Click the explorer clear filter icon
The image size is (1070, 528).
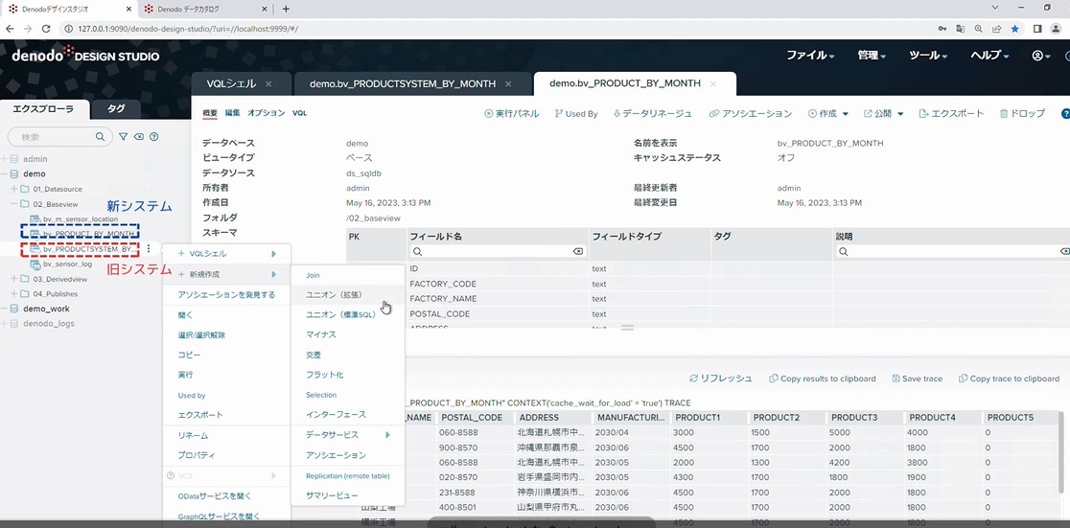138,136
